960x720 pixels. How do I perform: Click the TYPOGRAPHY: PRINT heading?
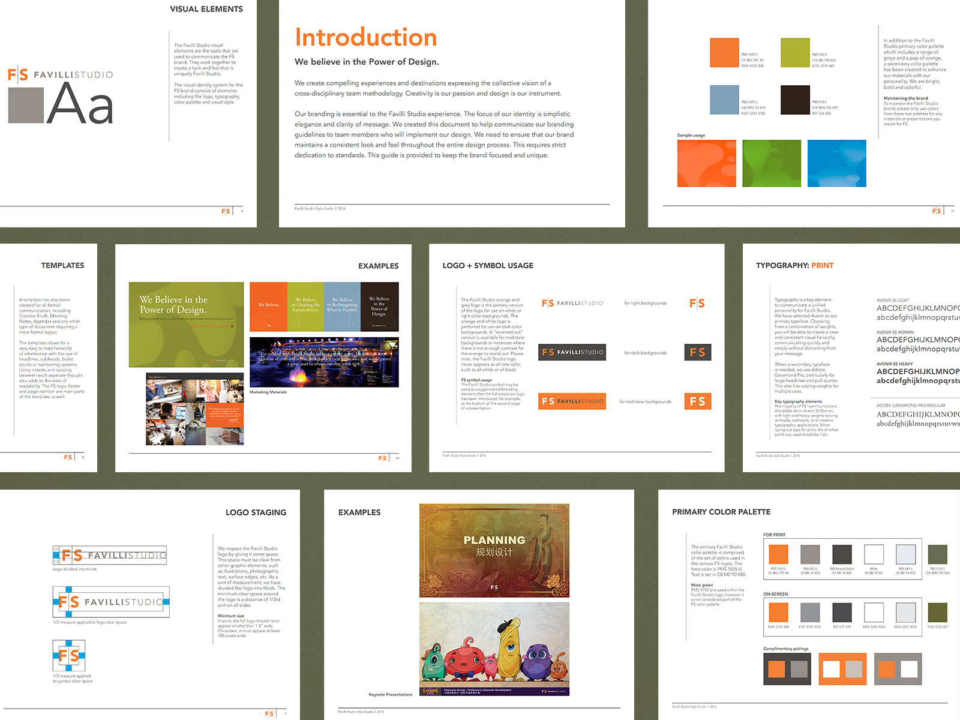[x=794, y=265]
